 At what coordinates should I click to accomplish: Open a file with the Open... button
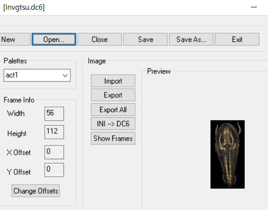(54, 40)
